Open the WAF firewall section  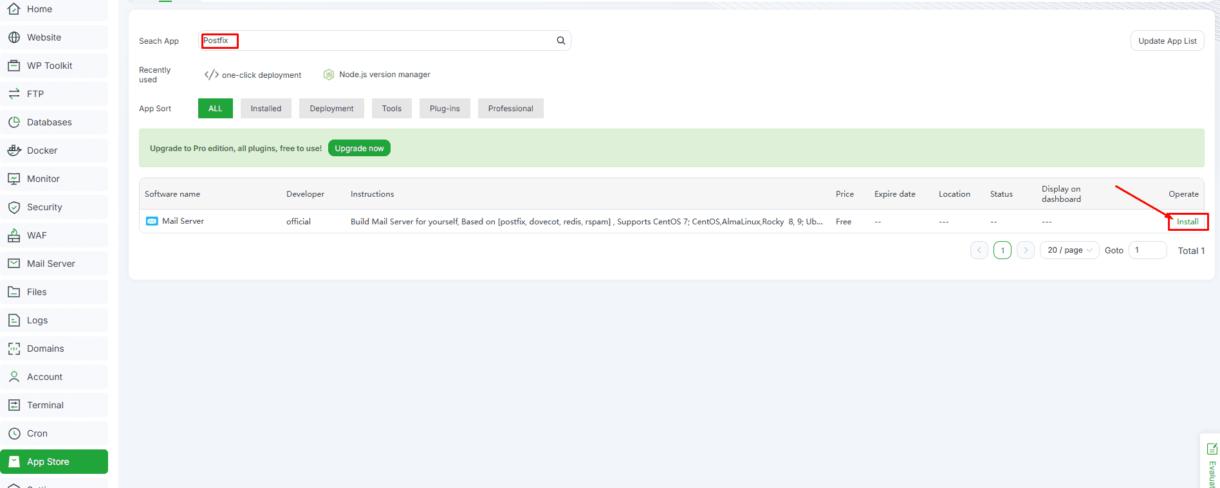54,235
